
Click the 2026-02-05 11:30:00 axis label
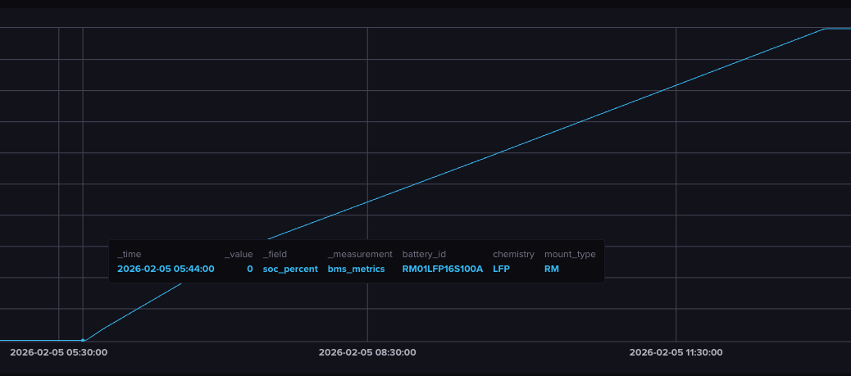[x=676, y=352]
